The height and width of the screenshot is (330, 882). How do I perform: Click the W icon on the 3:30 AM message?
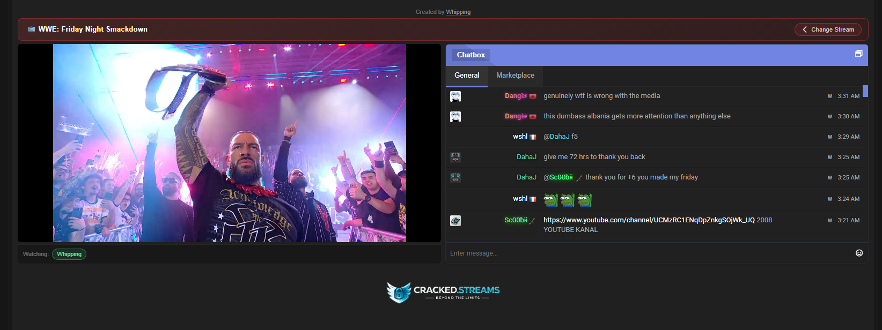[x=830, y=117]
